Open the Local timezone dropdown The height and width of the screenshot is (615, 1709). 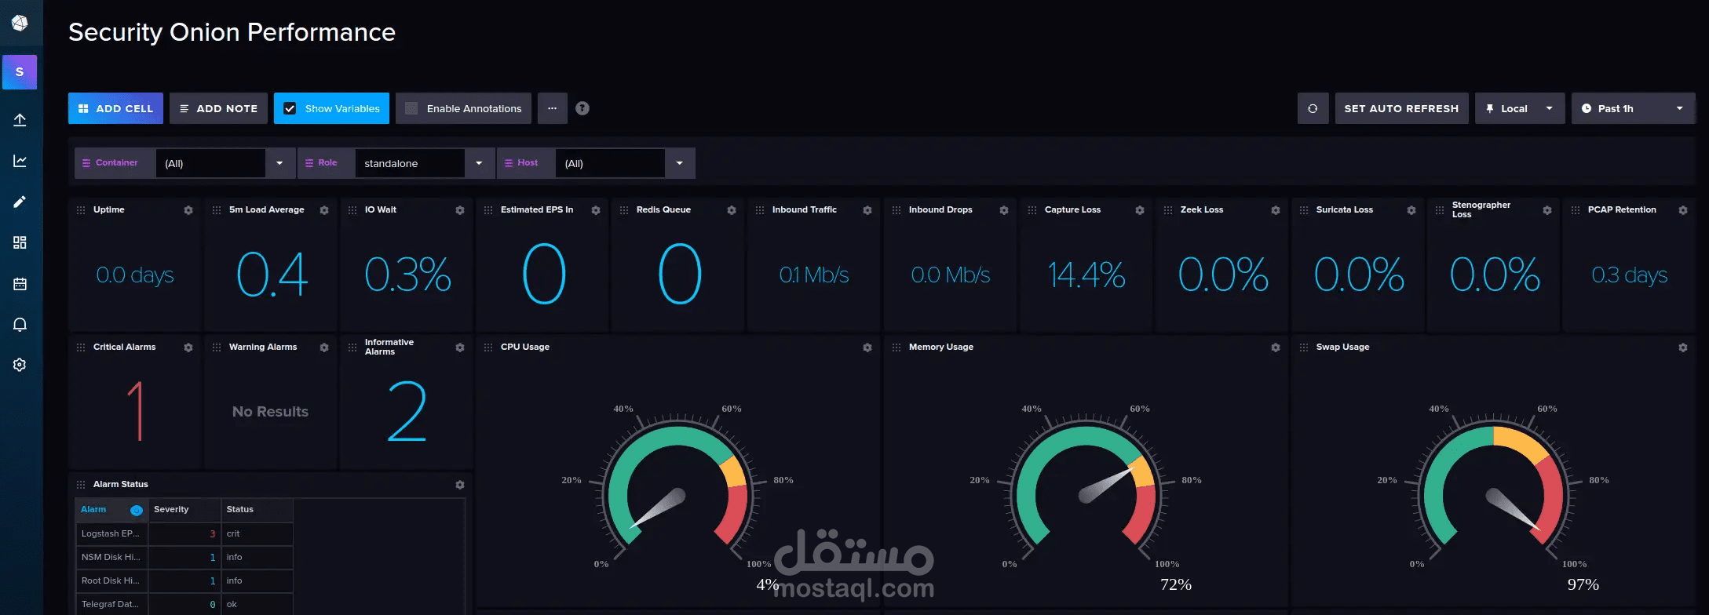[1520, 108]
